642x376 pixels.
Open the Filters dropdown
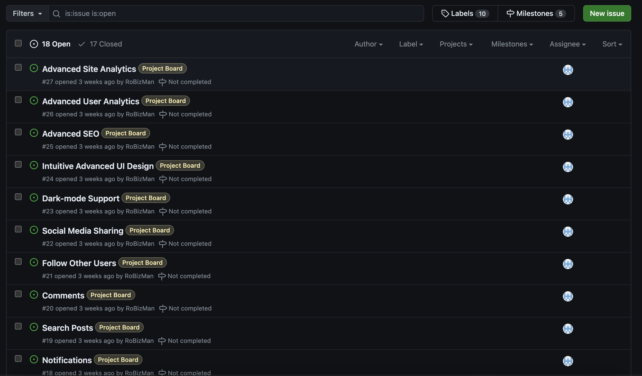coord(27,14)
